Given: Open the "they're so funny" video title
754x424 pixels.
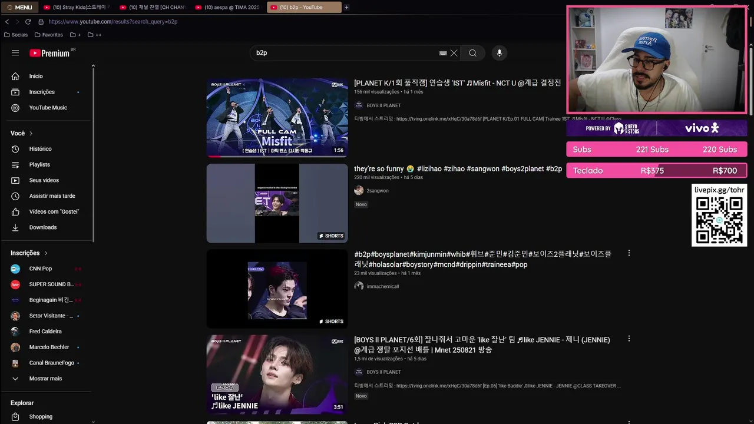Looking at the screenshot, I should pos(458,169).
